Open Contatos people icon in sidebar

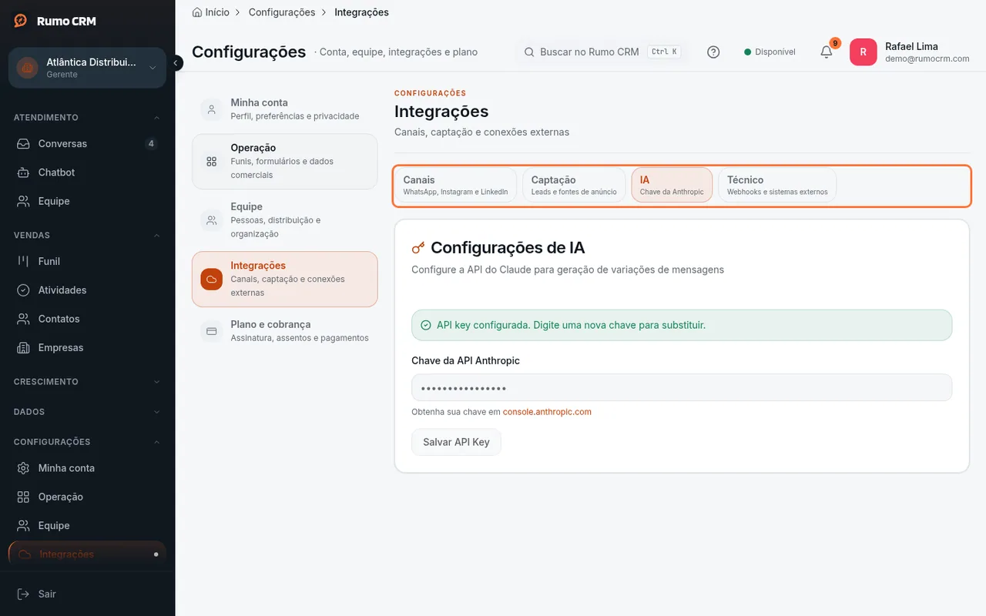pos(24,319)
